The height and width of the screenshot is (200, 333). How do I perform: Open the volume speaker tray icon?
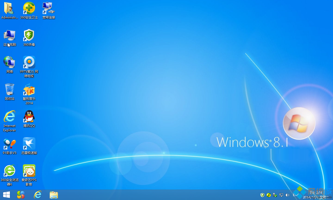click(287, 195)
